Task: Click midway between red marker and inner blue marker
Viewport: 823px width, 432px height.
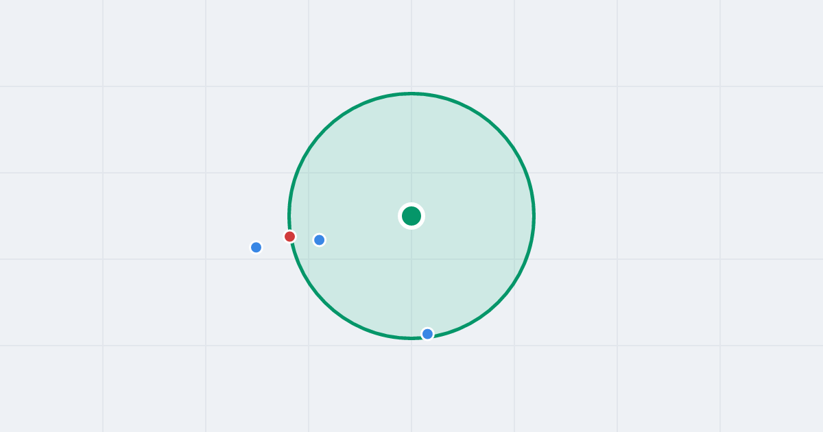Action: click(x=305, y=239)
